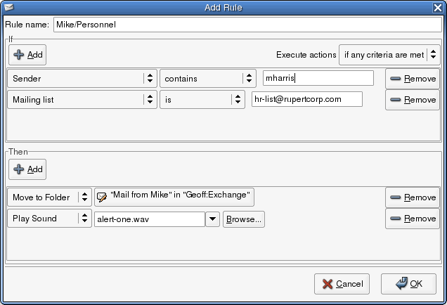Image resolution: width=447 pixels, height=305 pixels.
Task: Browse for a sound file
Action: click(x=243, y=219)
